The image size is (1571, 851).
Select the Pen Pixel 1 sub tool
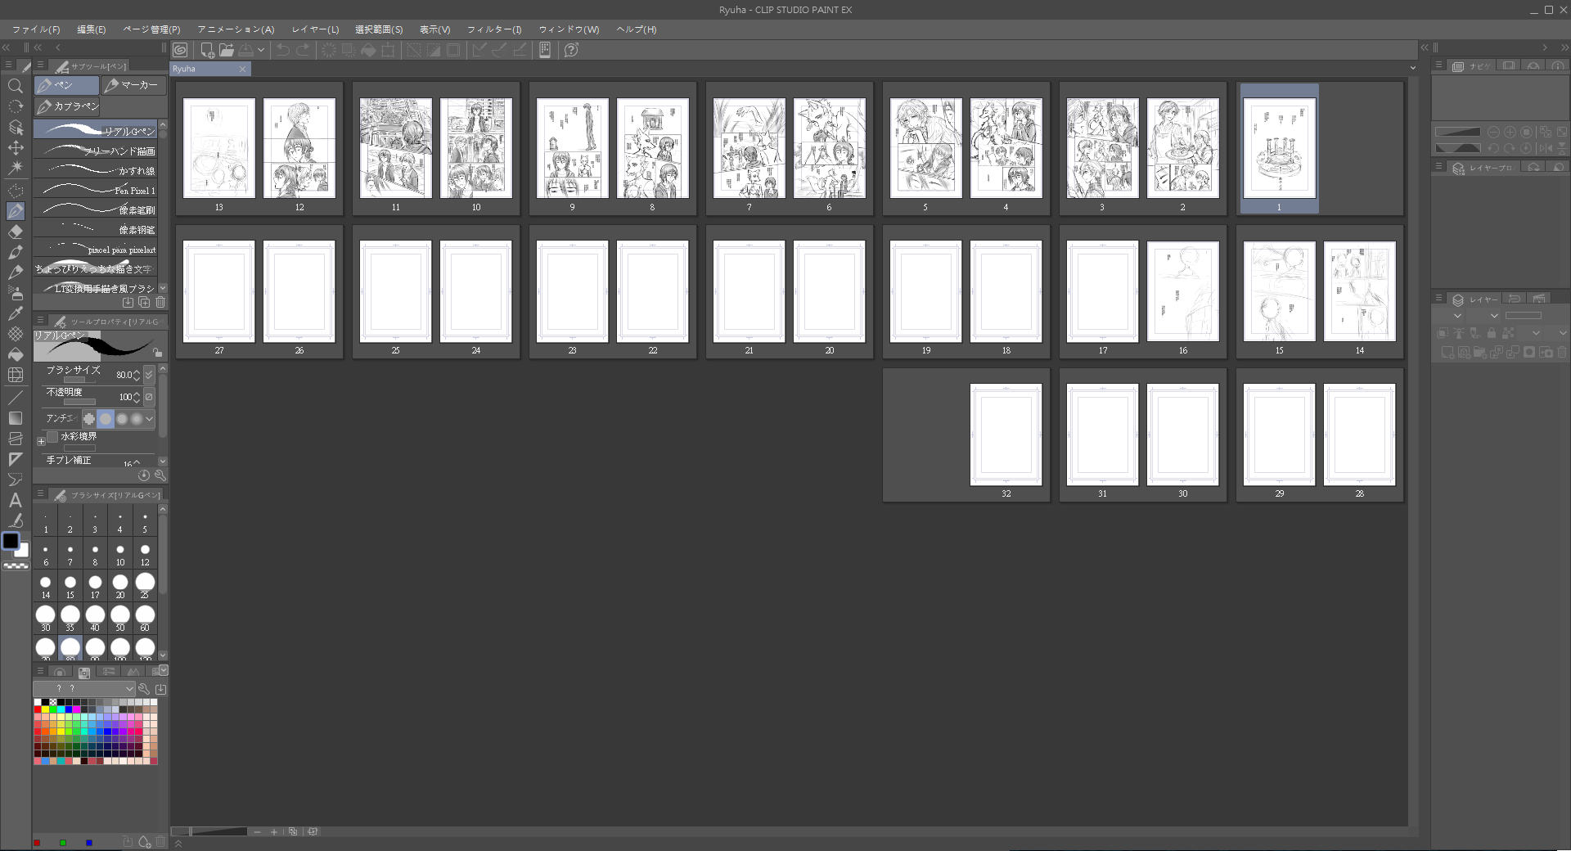(95, 190)
